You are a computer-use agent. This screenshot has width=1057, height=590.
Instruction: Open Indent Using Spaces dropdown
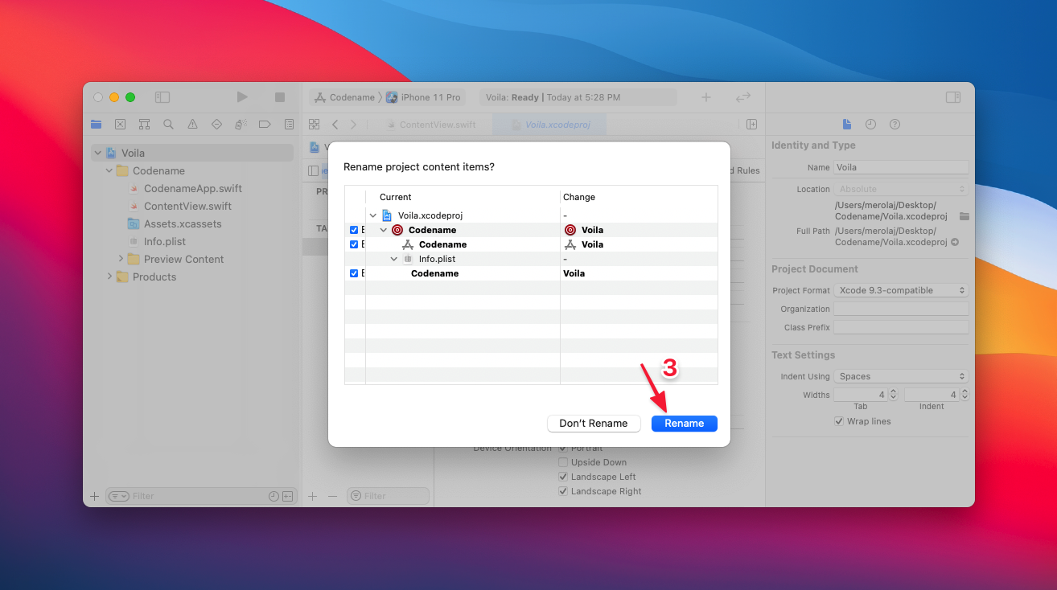(x=901, y=376)
